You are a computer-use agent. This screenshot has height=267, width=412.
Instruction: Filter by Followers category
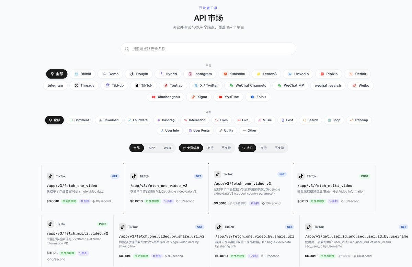click(x=138, y=120)
